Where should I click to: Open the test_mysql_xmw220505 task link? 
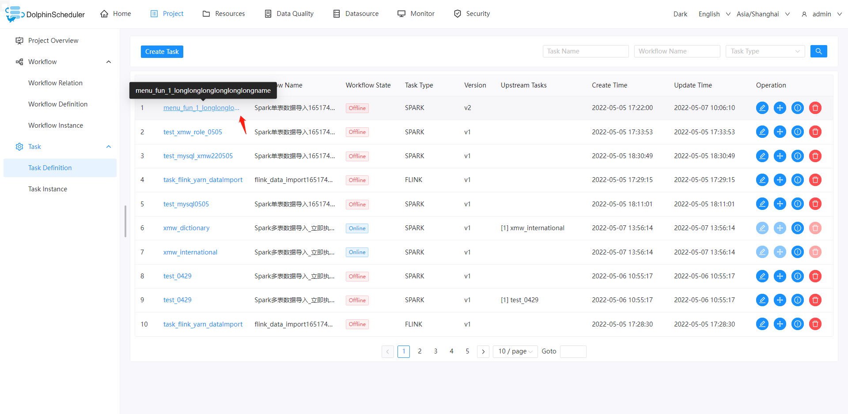(198, 156)
